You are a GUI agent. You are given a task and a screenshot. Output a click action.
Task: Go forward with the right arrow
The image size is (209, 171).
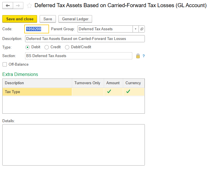(x=18, y=6)
